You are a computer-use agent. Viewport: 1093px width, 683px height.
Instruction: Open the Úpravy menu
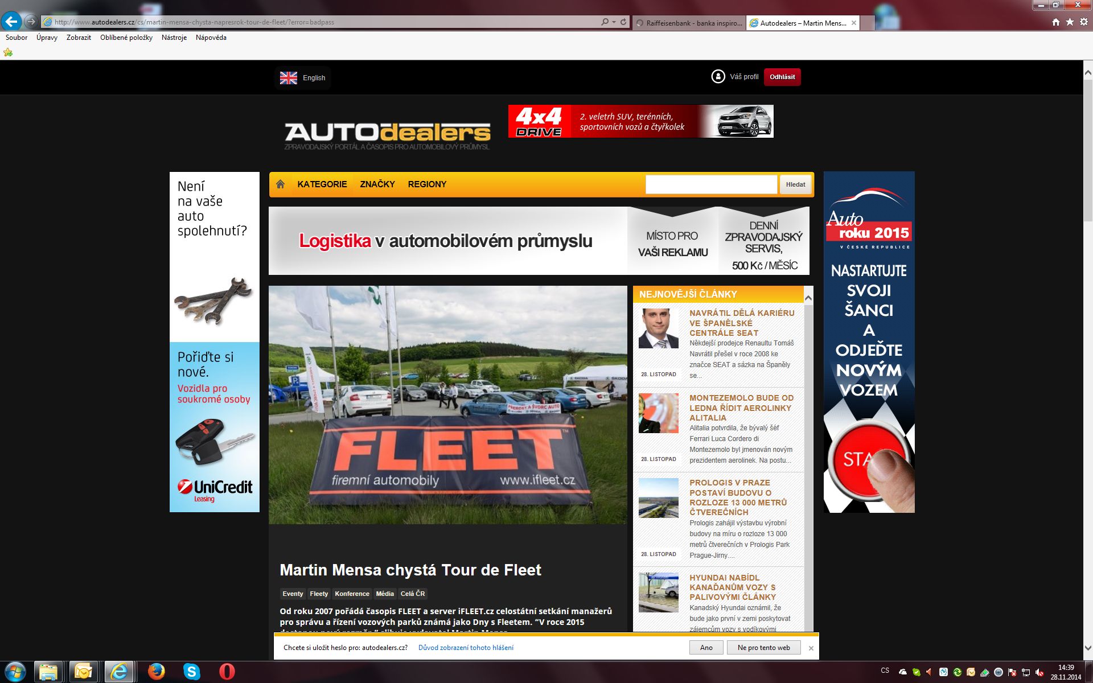click(47, 38)
